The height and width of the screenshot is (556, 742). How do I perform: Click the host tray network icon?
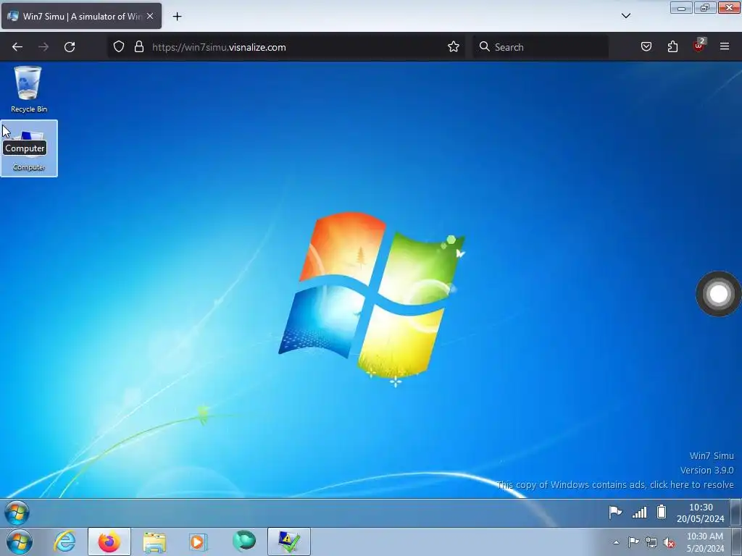[651, 542]
